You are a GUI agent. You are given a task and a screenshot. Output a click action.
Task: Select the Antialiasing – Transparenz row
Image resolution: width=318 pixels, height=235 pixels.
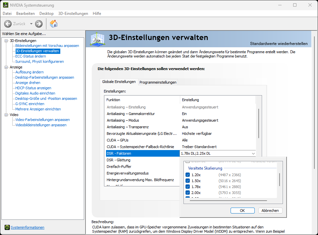coord(181,127)
